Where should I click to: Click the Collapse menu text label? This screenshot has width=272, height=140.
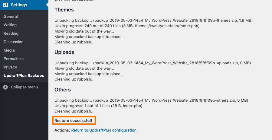coord(25,87)
